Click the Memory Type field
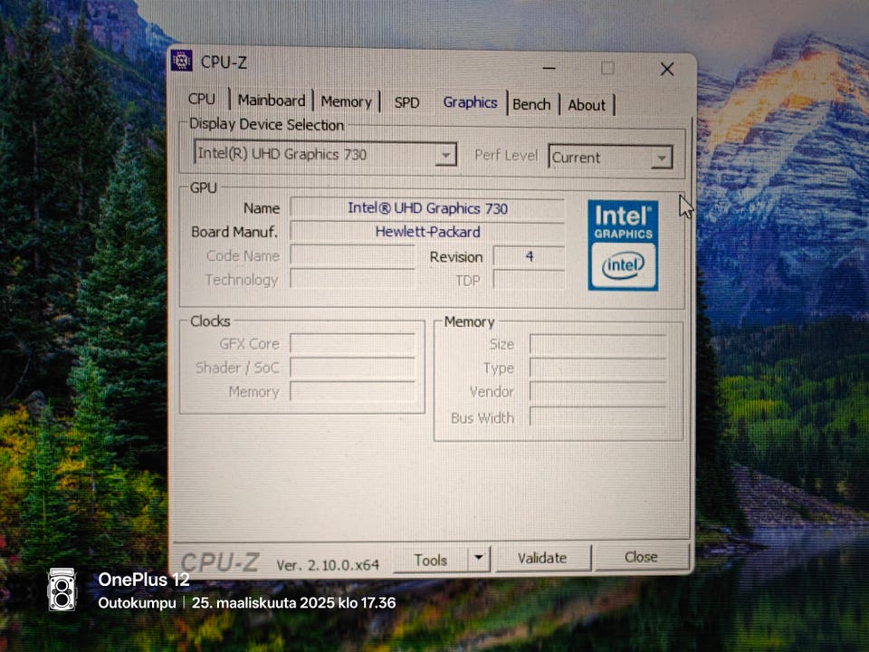The width and height of the screenshot is (869, 652). [x=598, y=368]
